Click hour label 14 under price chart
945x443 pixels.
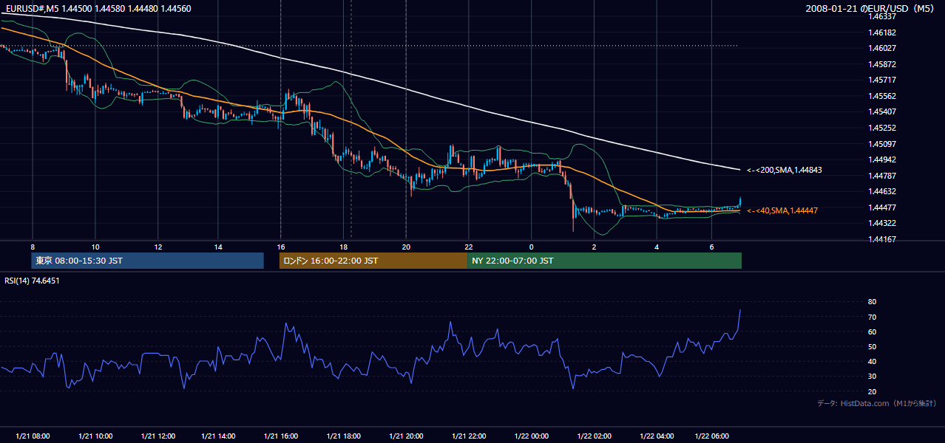(x=220, y=247)
